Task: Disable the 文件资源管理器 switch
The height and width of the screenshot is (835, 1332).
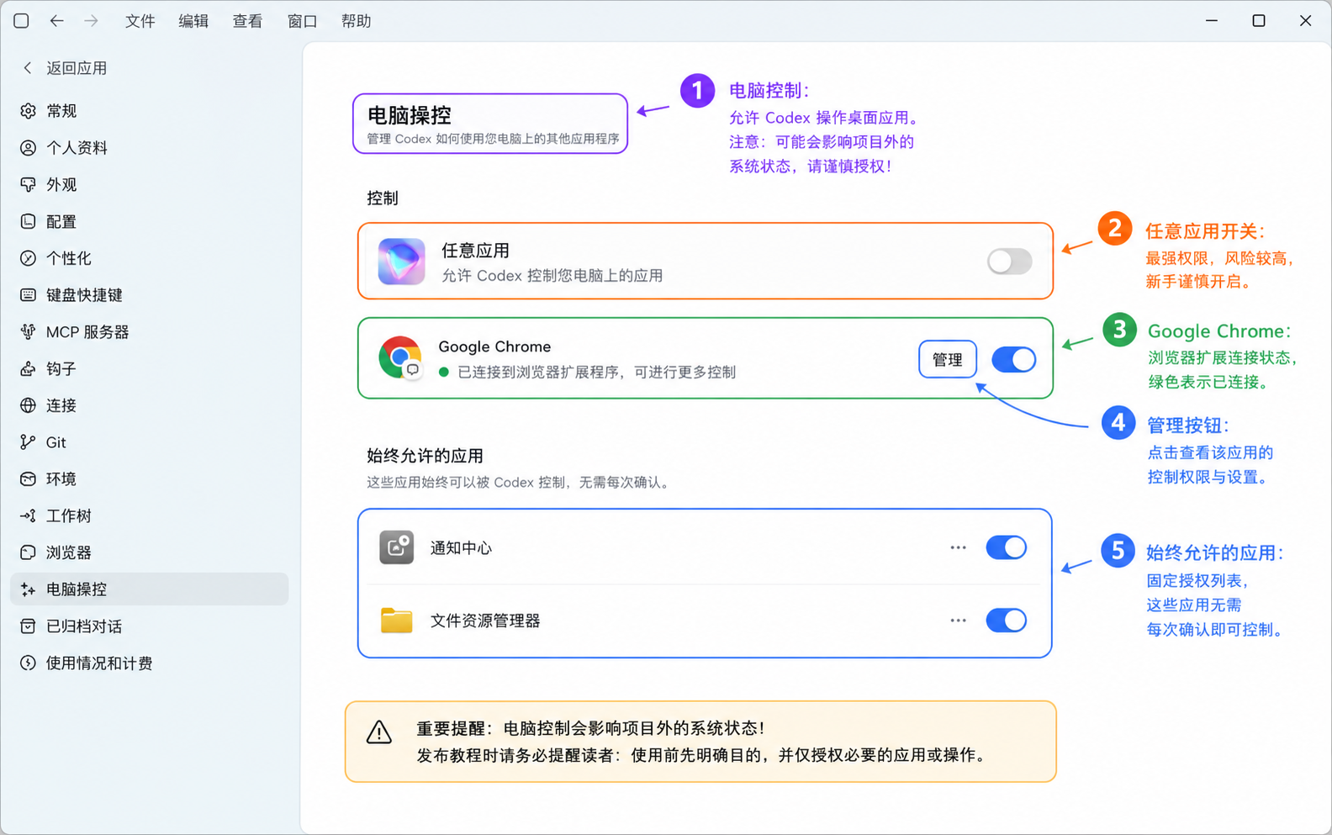Action: pos(1006,621)
